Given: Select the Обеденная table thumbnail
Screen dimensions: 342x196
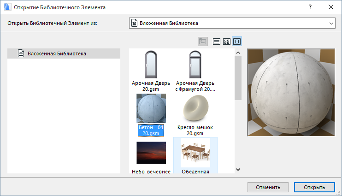Looking at the screenshot, I should coord(195,153).
